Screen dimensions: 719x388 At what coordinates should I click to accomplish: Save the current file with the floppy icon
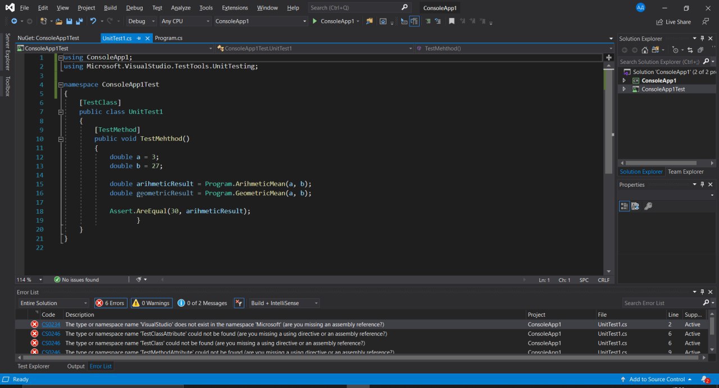click(69, 21)
